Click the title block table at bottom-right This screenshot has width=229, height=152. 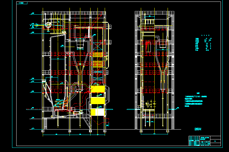pos(205,141)
